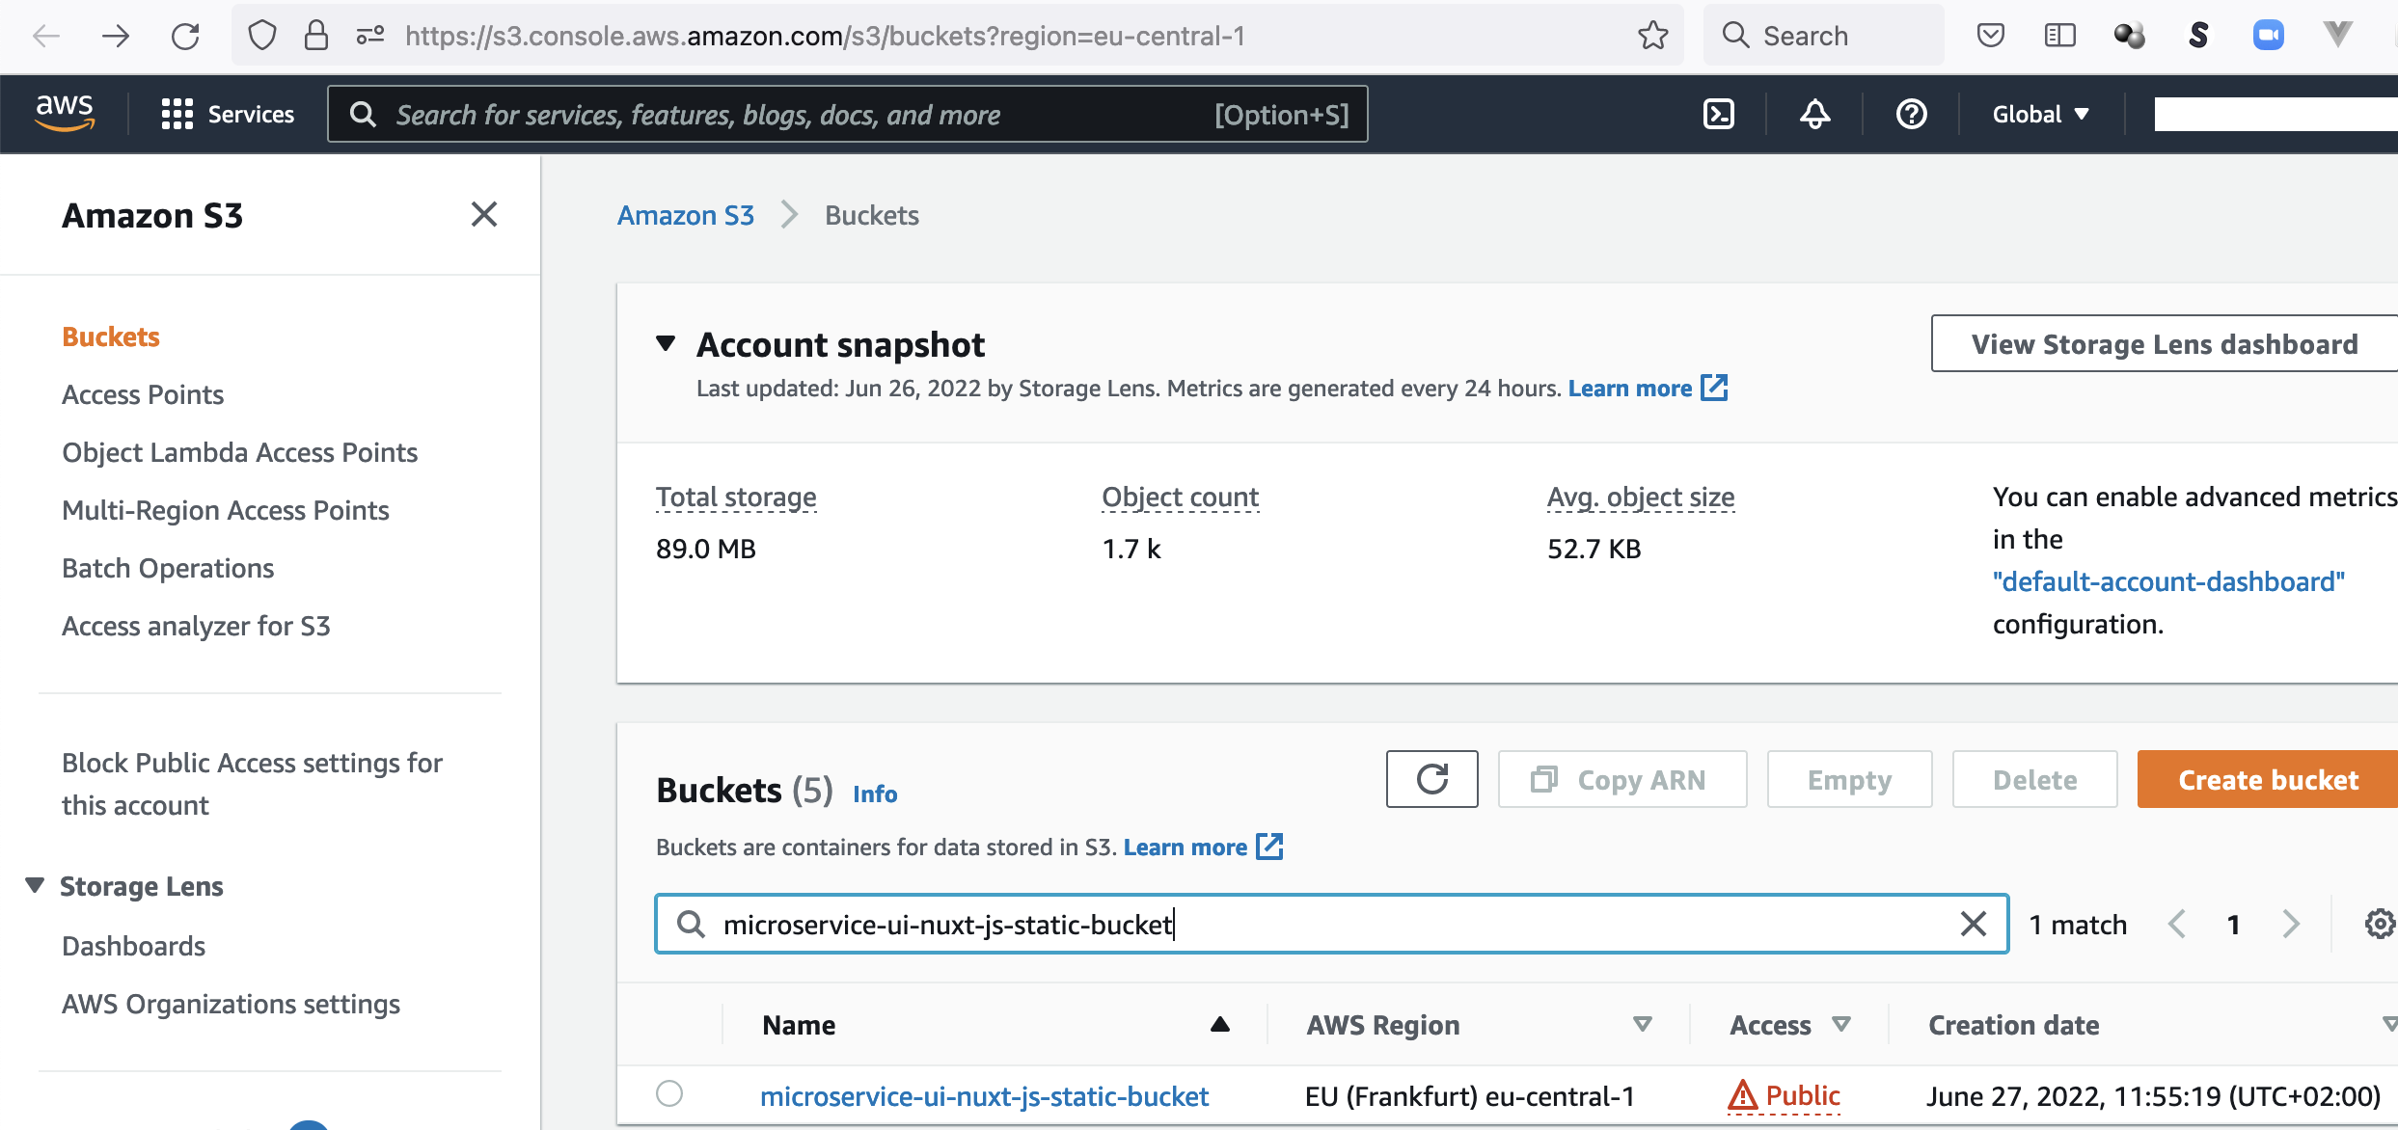
Task: Bookmark this page with the star
Action: (1652, 36)
